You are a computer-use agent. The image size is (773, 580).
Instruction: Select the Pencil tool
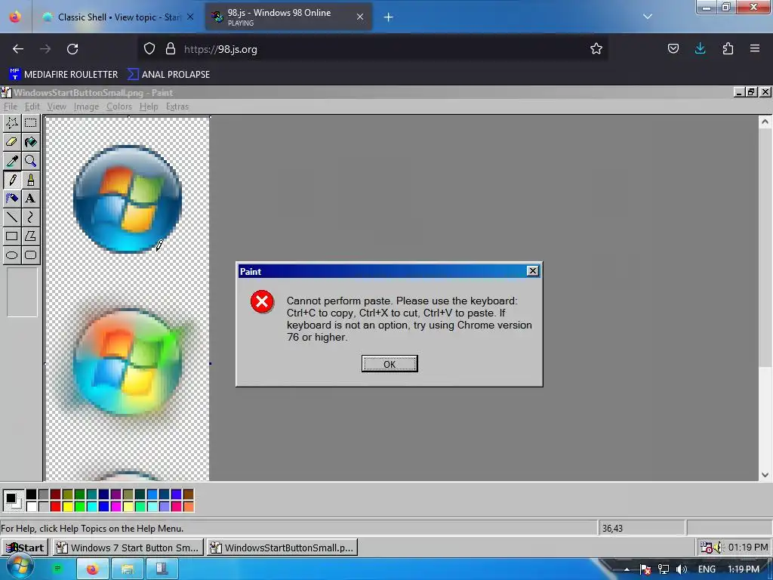(x=12, y=180)
